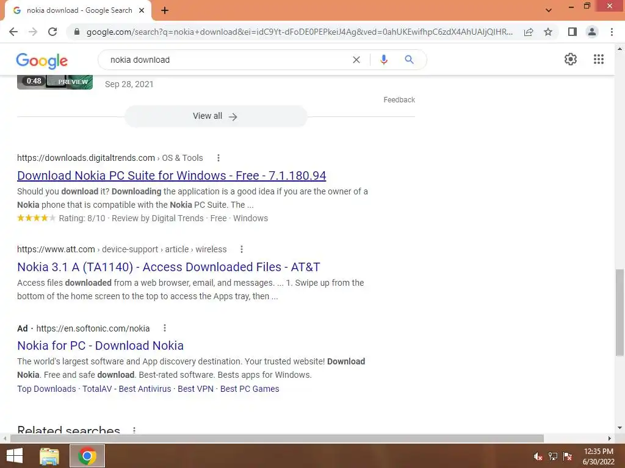Screen dimensions: 625x468
Task: Open more options for digitaltrends result
Action: coord(219,158)
